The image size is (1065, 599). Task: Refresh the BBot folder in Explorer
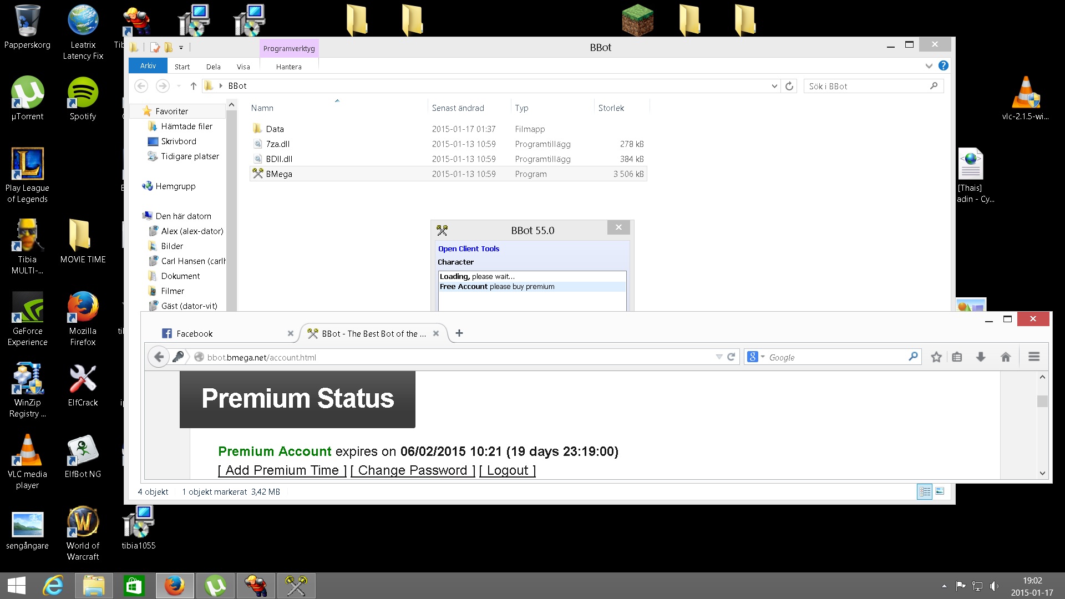[789, 86]
